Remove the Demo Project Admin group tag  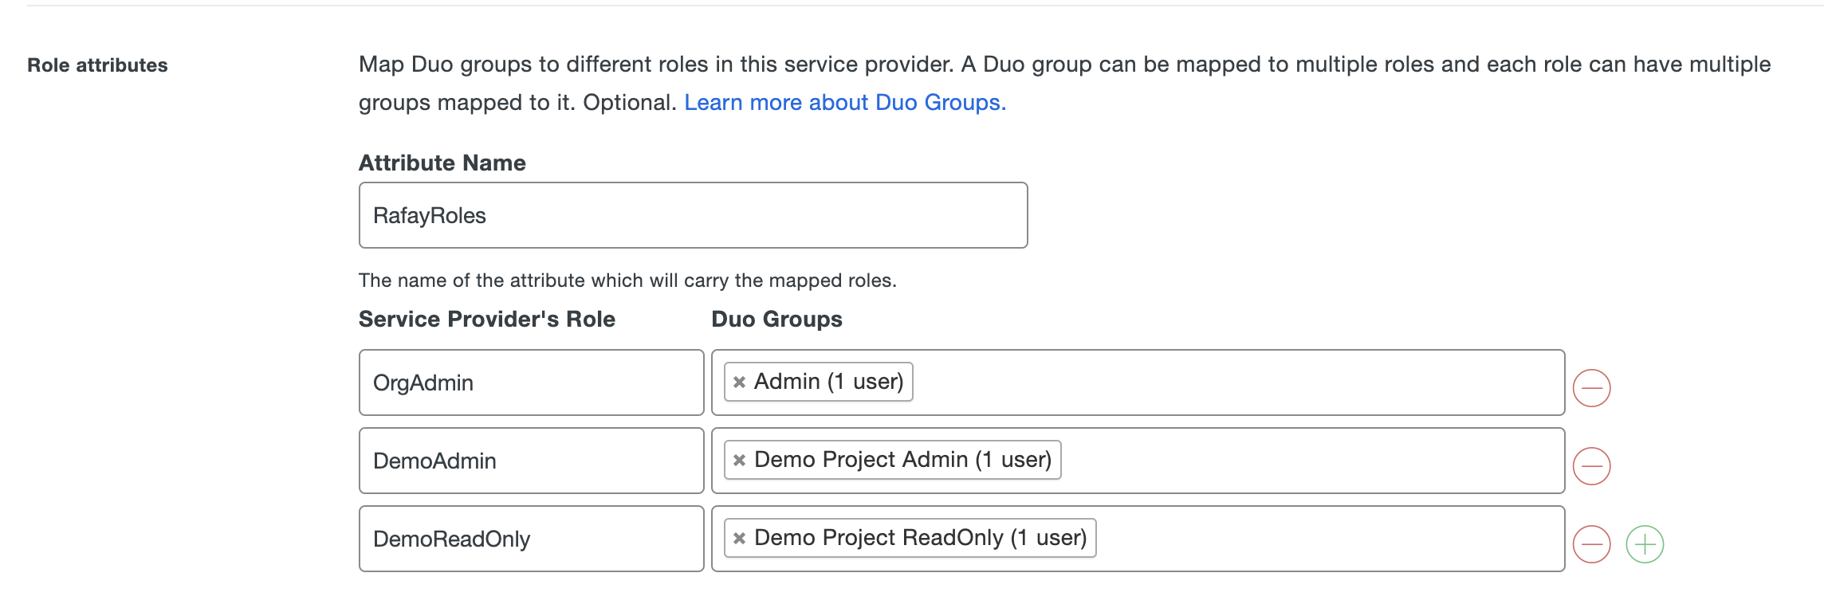[x=739, y=460]
